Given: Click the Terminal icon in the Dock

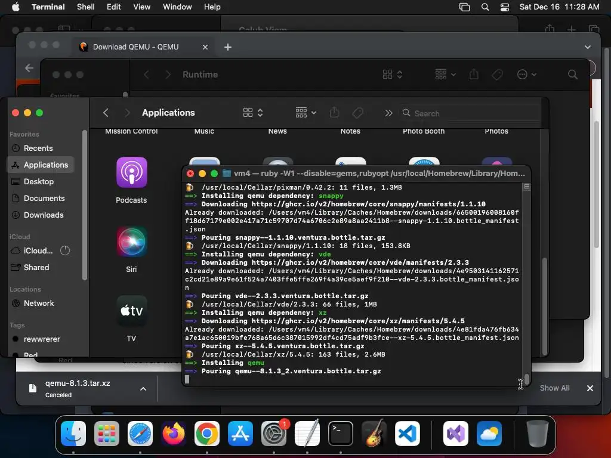Looking at the screenshot, I should [341, 434].
